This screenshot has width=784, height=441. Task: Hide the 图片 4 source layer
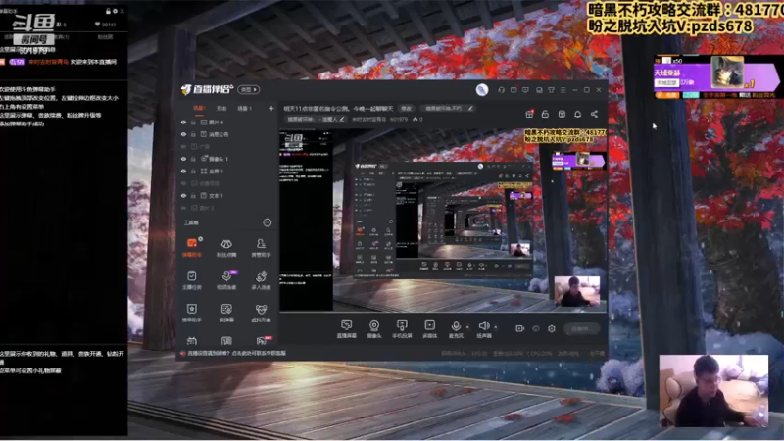pos(183,122)
